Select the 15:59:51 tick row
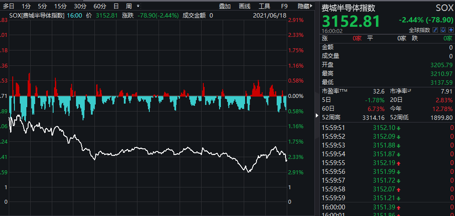455x216 pixels. [x=387, y=128]
